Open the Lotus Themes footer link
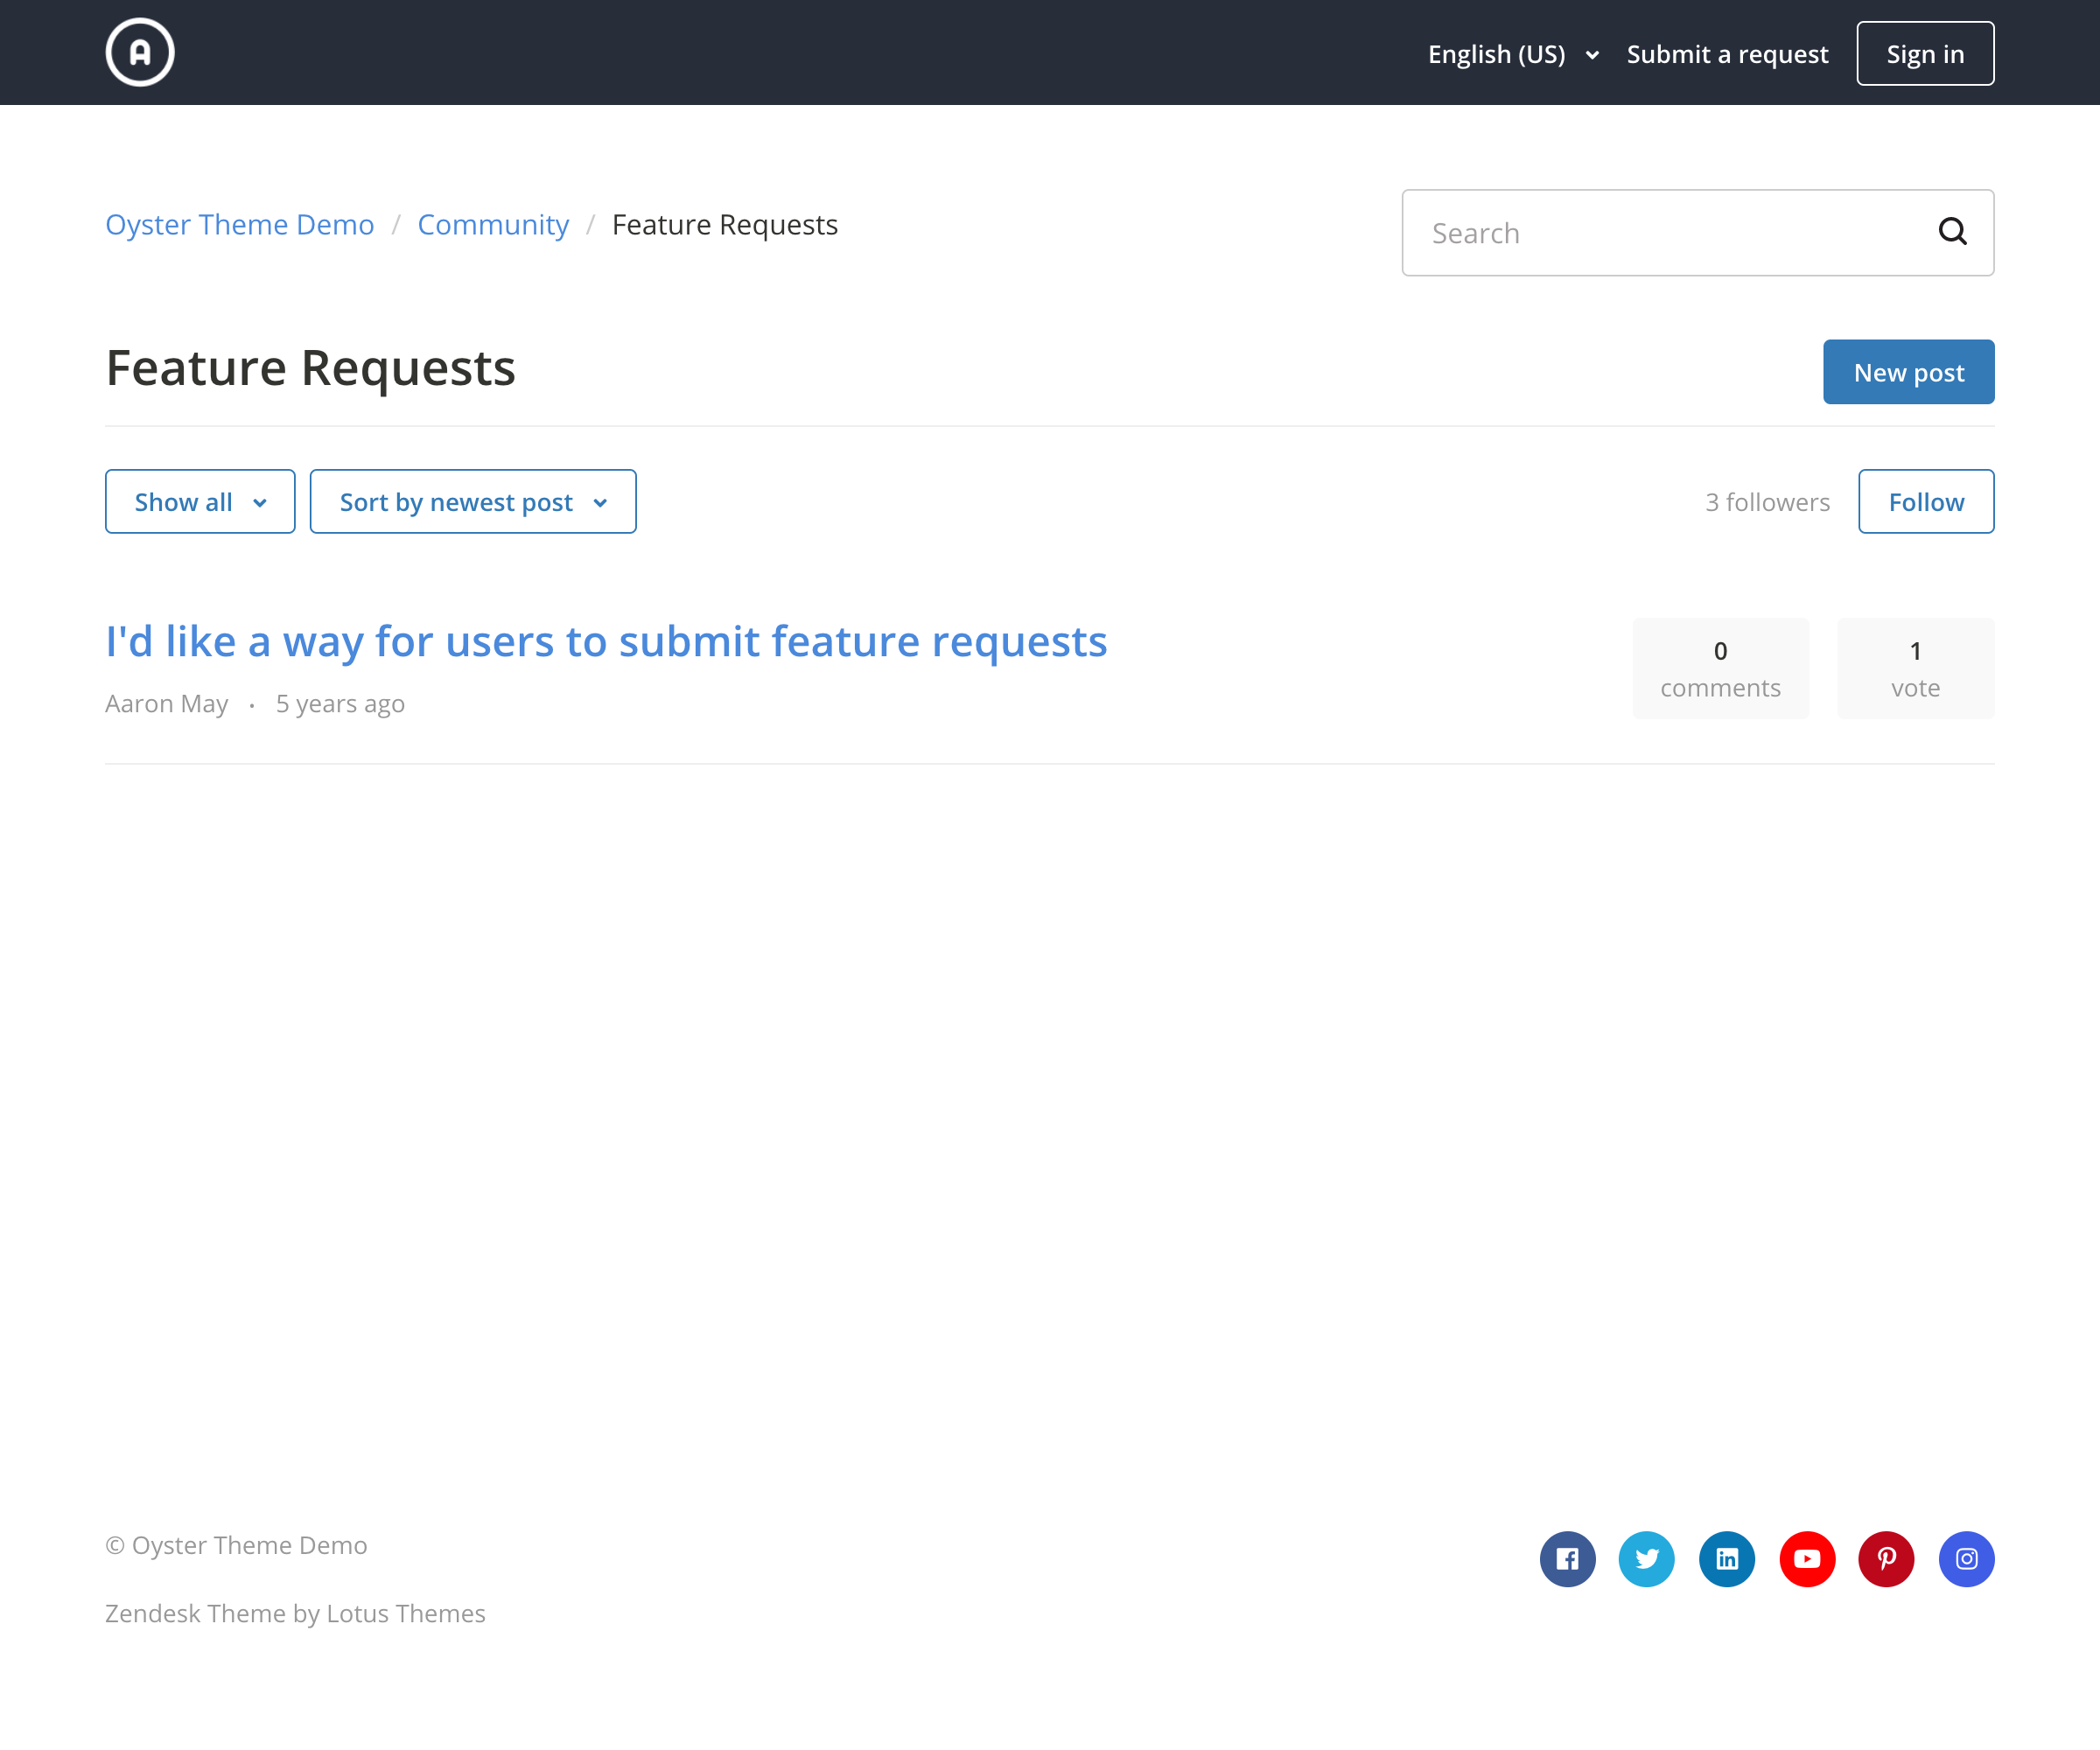The image size is (2100, 1750). click(x=405, y=1613)
